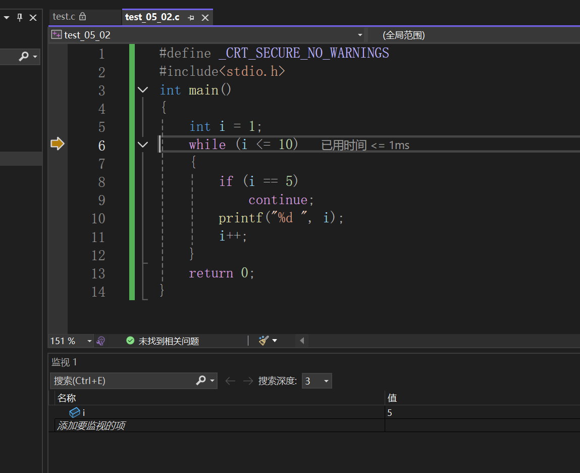Click the 值 column header
Viewport: 580px width, 473px height.
pos(392,398)
